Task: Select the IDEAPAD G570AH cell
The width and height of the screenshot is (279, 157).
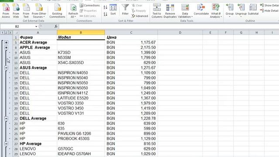Action: tap(81, 154)
